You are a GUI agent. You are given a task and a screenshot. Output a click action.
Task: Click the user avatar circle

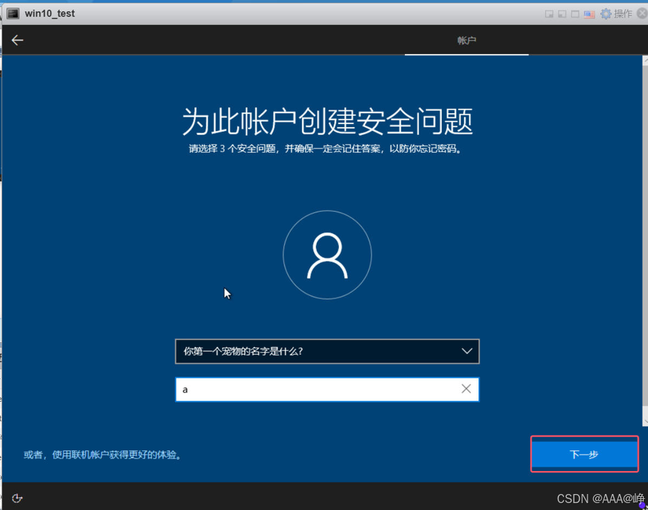pyautogui.click(x=327, y=255)
